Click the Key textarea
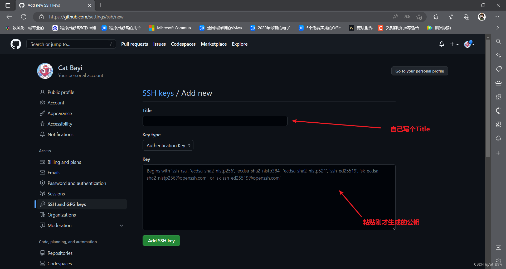This screenshot has height=269, width=506. point(269,197)
